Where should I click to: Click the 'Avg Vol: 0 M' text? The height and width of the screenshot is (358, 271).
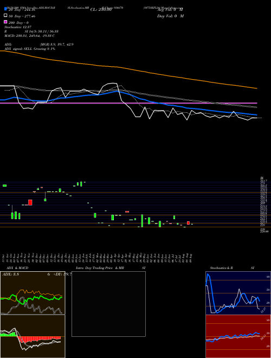170,10
